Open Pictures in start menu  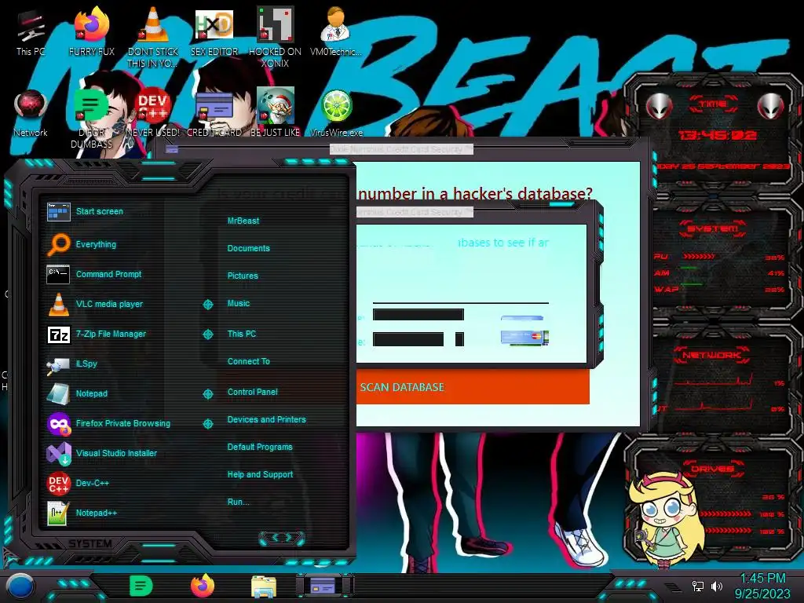coord(243,276)
